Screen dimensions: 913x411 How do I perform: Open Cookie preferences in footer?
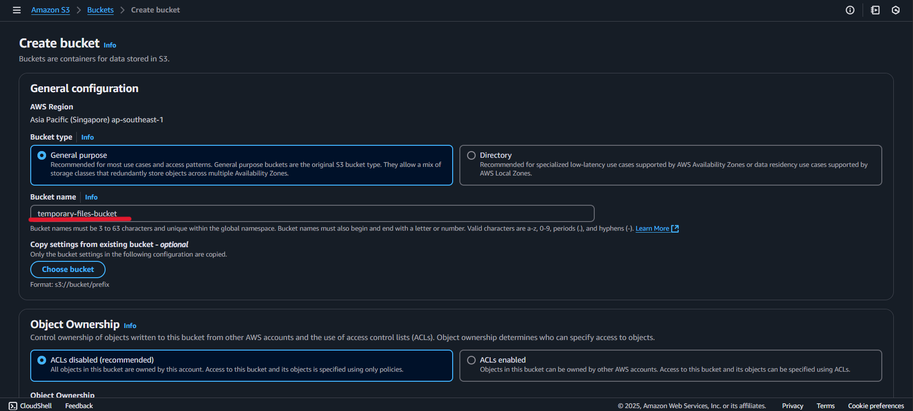point(876,406)
